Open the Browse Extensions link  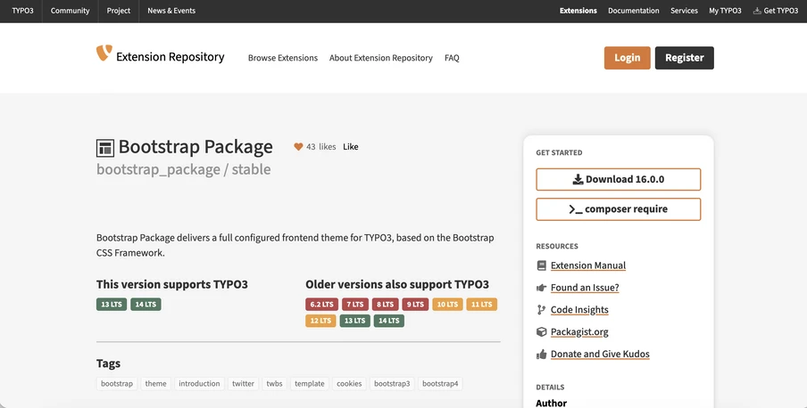click(283, 58)
